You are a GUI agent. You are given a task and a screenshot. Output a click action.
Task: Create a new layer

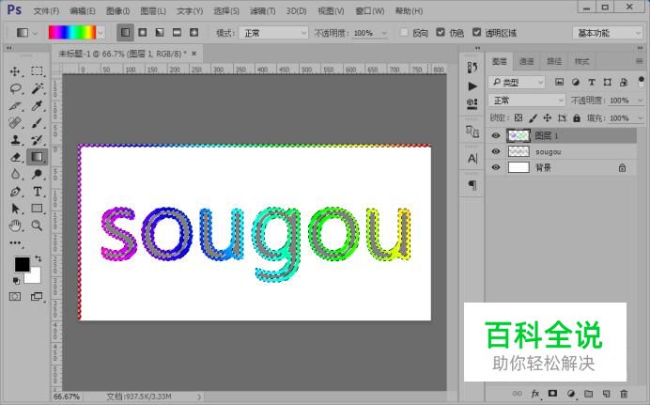[606, 394]
